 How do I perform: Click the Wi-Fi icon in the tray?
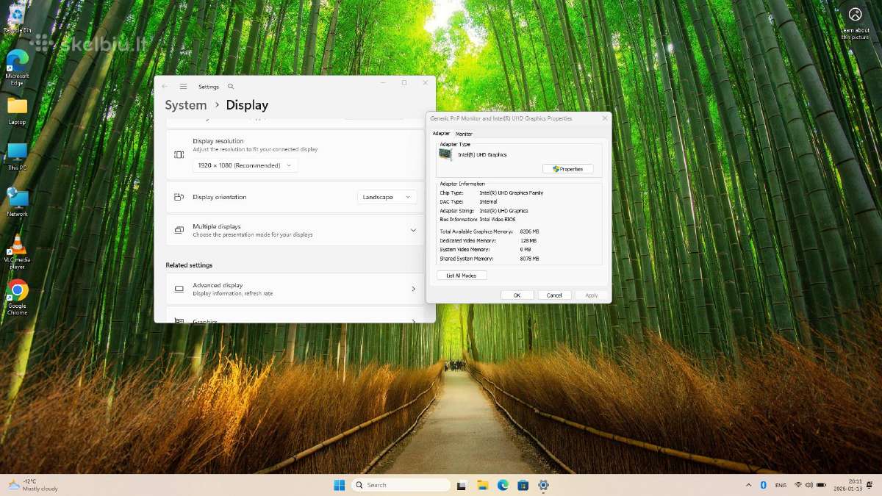tap(798, 485)
